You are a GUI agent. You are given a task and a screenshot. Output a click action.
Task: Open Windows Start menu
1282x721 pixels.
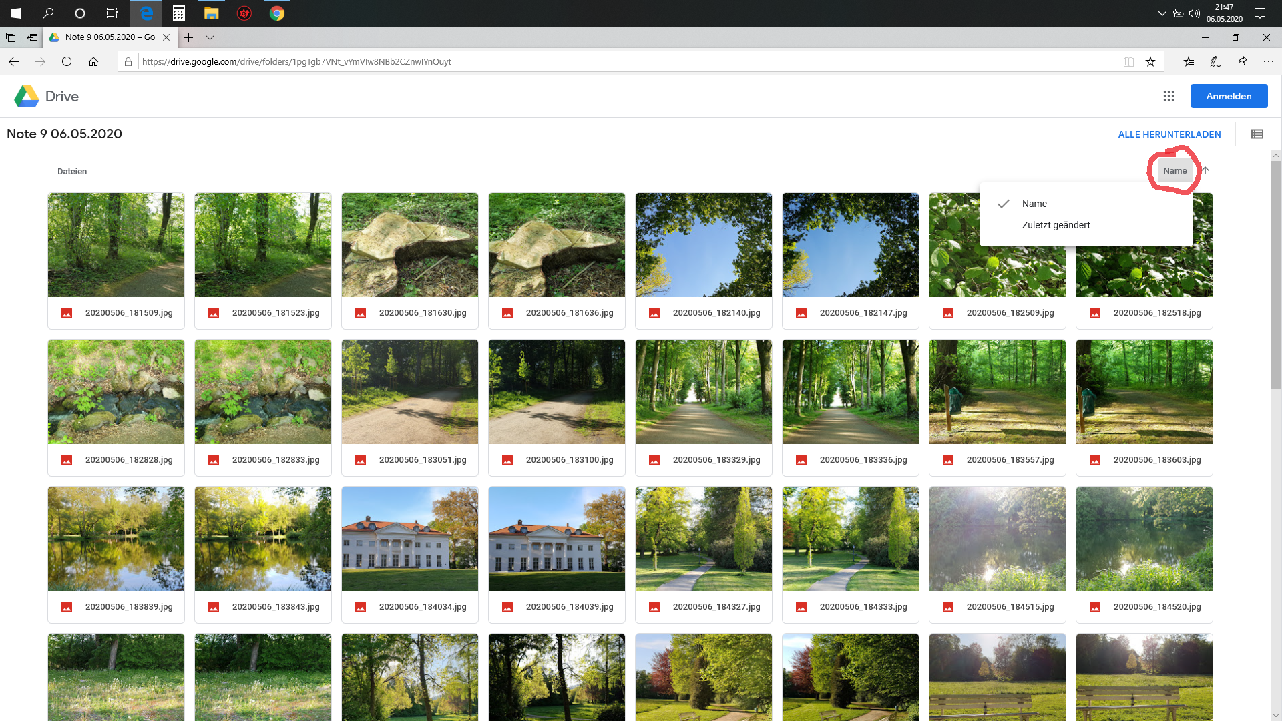tap(16, 13)
